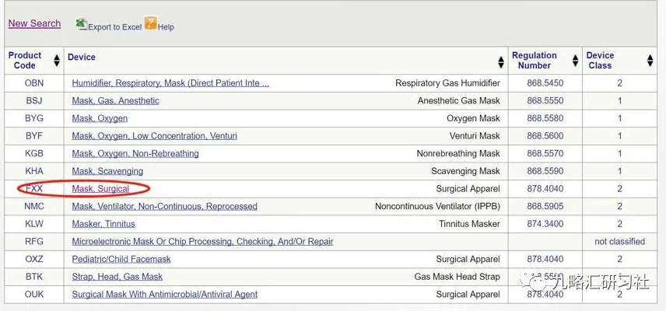Select the Masker, Tinnitus link
This screenshot has width=666, height=311.
[x=107, y=224]
